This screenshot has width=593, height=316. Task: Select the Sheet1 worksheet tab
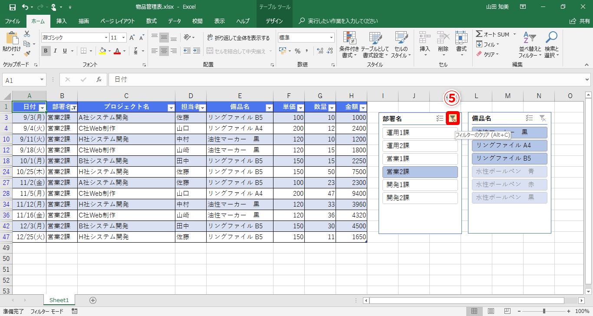[x=59, y=300]
